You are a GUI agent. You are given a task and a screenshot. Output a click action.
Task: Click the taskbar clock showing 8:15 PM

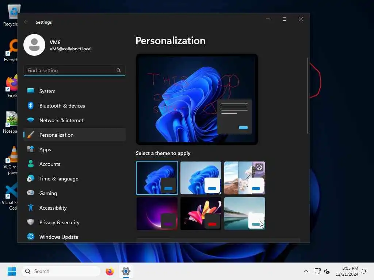click(347, 271)
